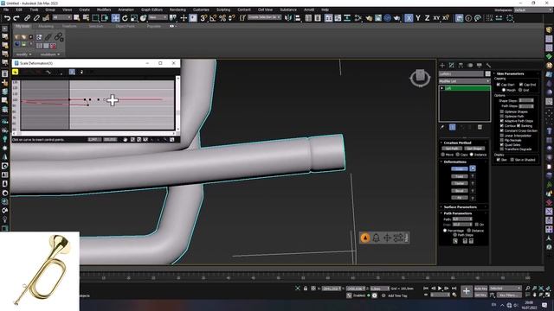Select Distance radio in Path Parameters
This screenshot has height=311, width=554.
(469, 231)
